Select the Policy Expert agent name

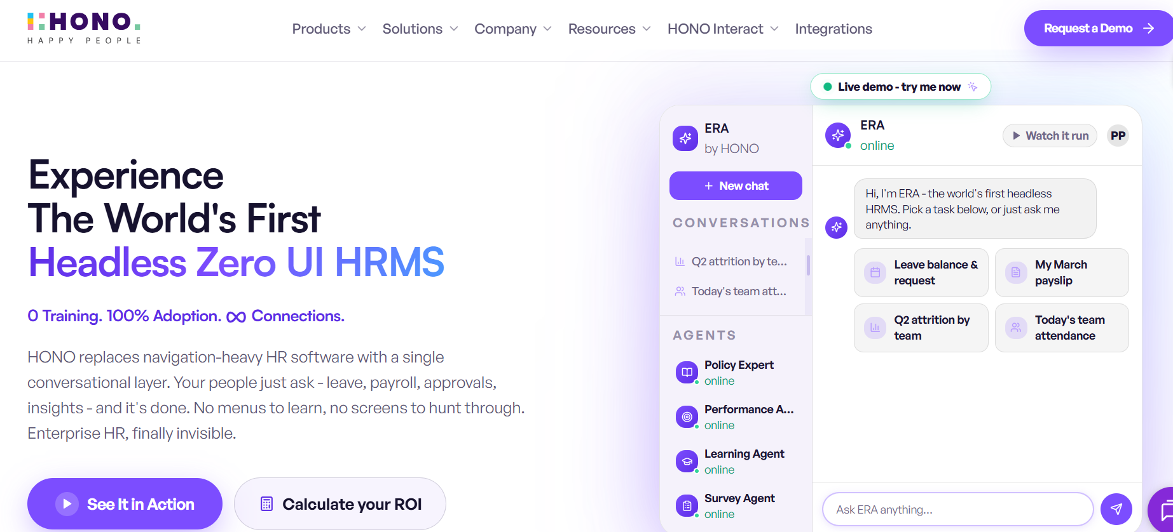[x=739, y=365]
